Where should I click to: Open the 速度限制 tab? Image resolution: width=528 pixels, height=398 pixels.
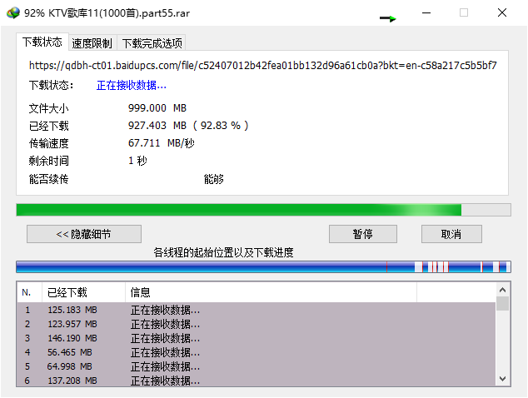pyautogui.click(x=92, y=43)
